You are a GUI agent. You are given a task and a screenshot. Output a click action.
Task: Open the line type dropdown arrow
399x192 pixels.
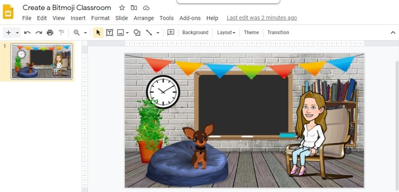pyautogui.click(x=158, y=33)
